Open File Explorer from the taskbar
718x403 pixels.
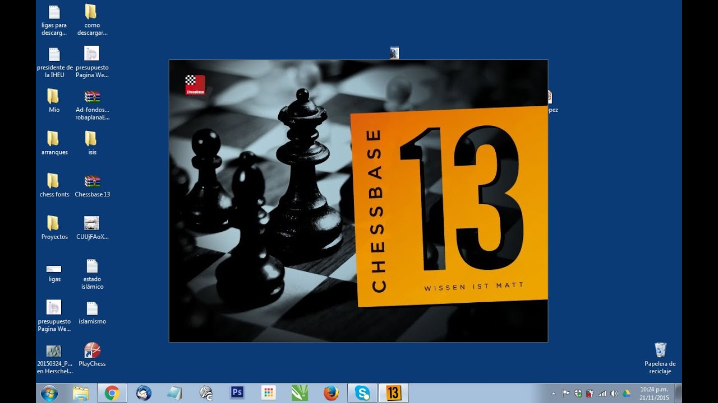tap(81, 393)
